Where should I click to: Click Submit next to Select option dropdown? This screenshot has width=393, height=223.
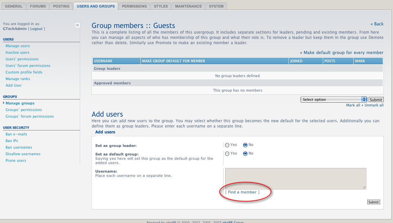coord(376,99)
